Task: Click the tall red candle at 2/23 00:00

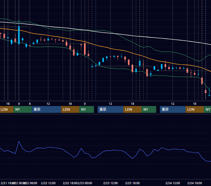Action: point(85,49)
